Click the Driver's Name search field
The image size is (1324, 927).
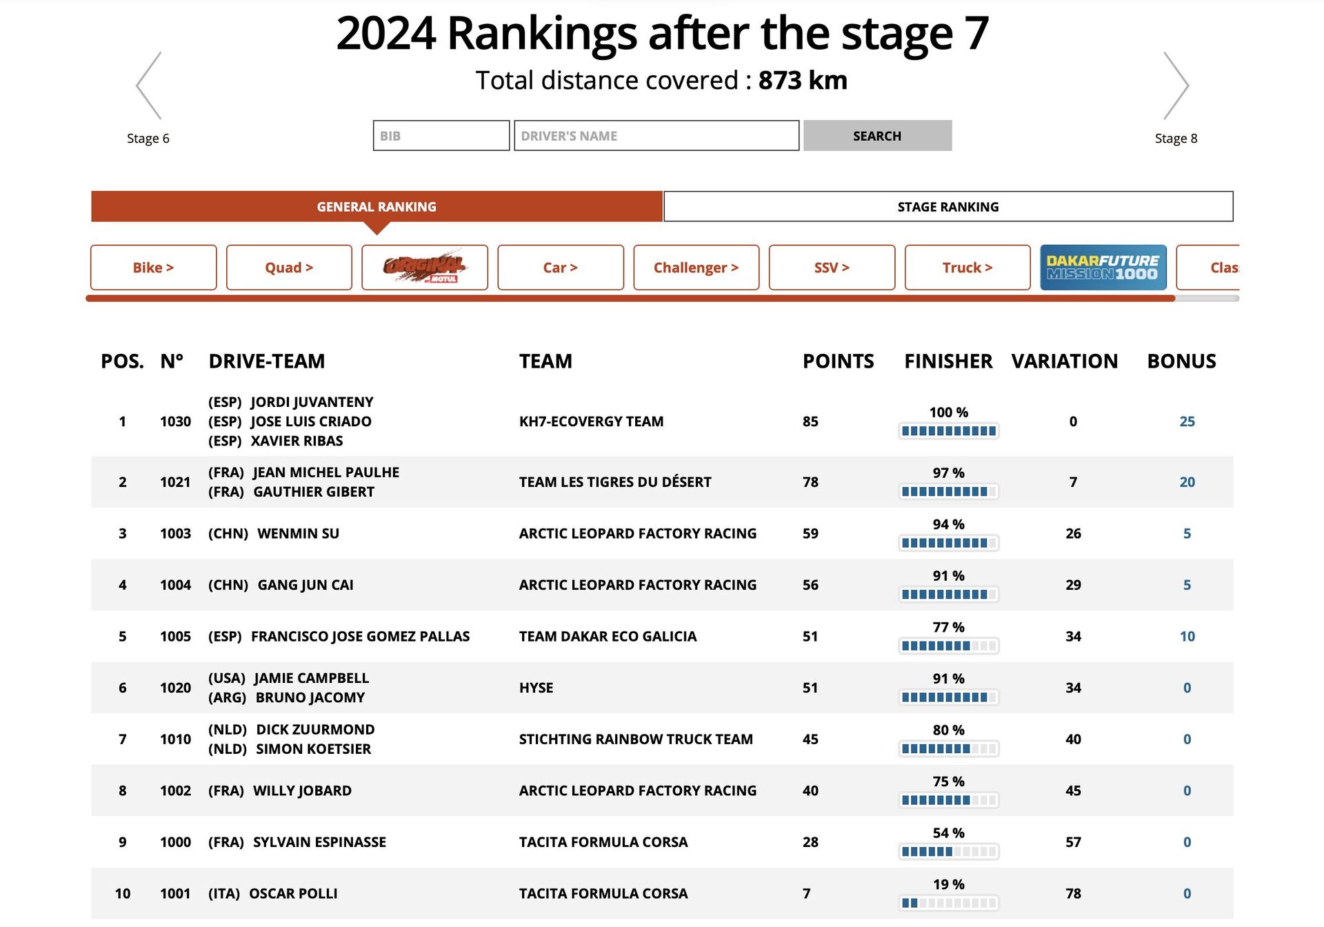(655, 135)
